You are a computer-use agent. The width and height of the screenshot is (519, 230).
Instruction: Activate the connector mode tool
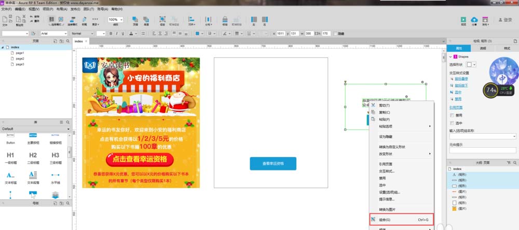point(73,19)
